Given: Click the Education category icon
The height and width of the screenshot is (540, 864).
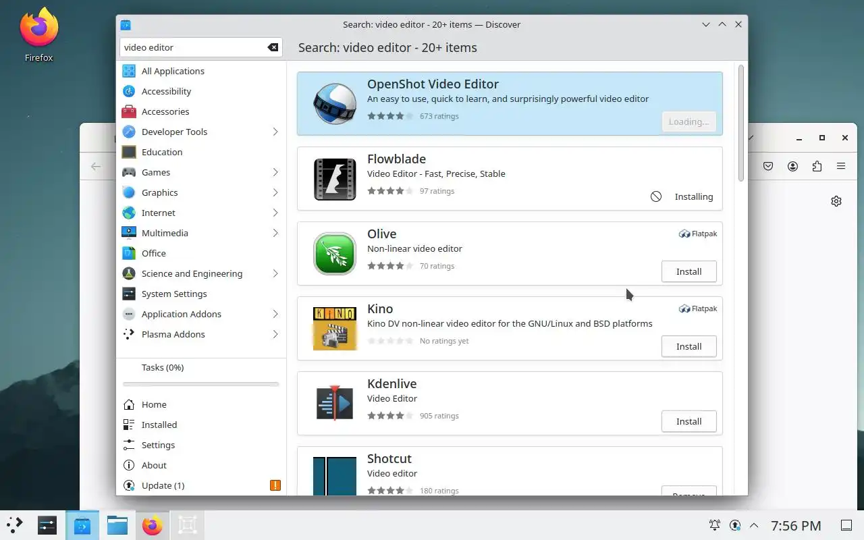Looking at the screenshot, I should [129, 152].
